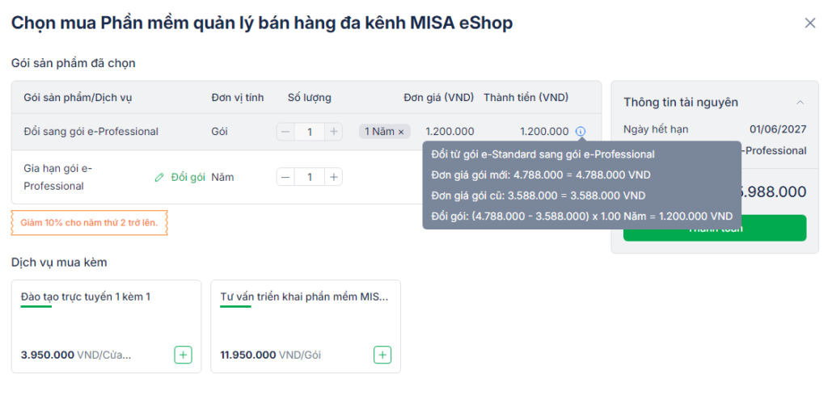Click the pencil icon beside Đổi gói

tap(159, 178)
